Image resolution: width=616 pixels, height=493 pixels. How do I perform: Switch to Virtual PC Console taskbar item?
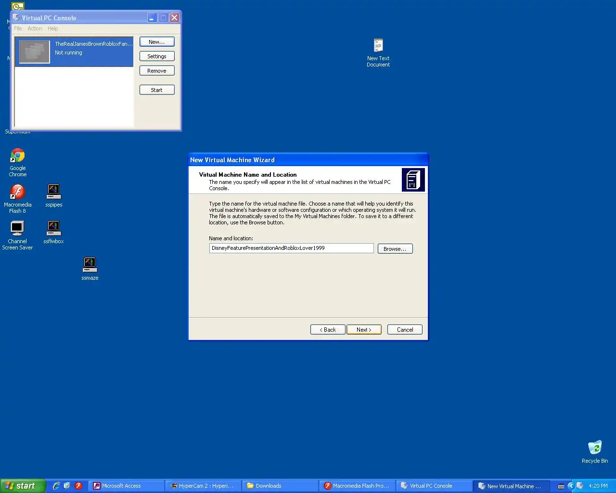(x=434, y=486)
